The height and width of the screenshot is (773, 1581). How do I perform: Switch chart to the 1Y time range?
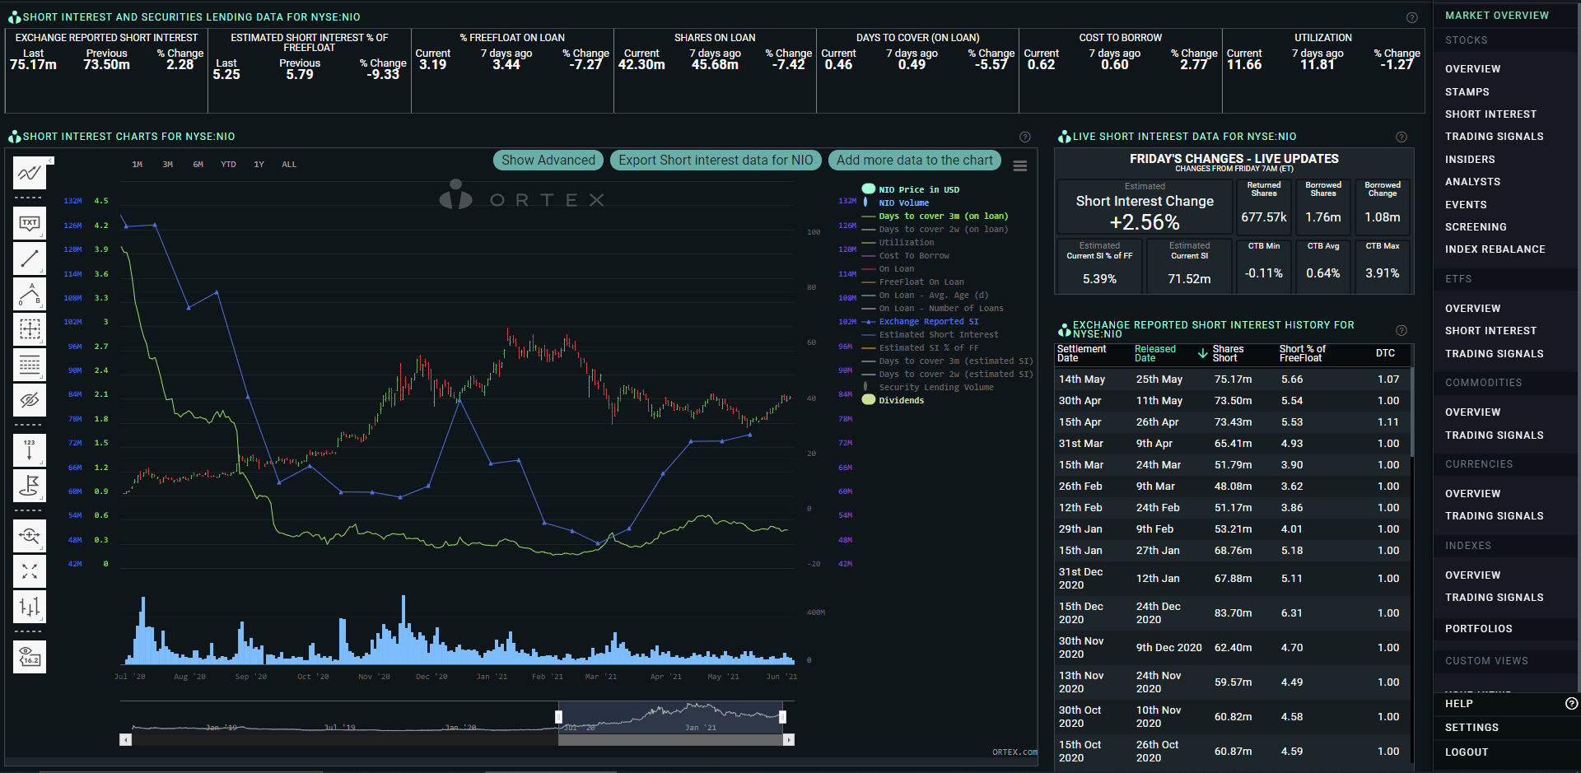click(259, 164)
